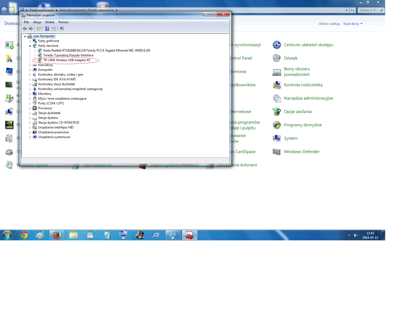Open Notepad from the taskbar
Image resolution: width=413 pixels, height=309 pixels.
tap(106, 235)
